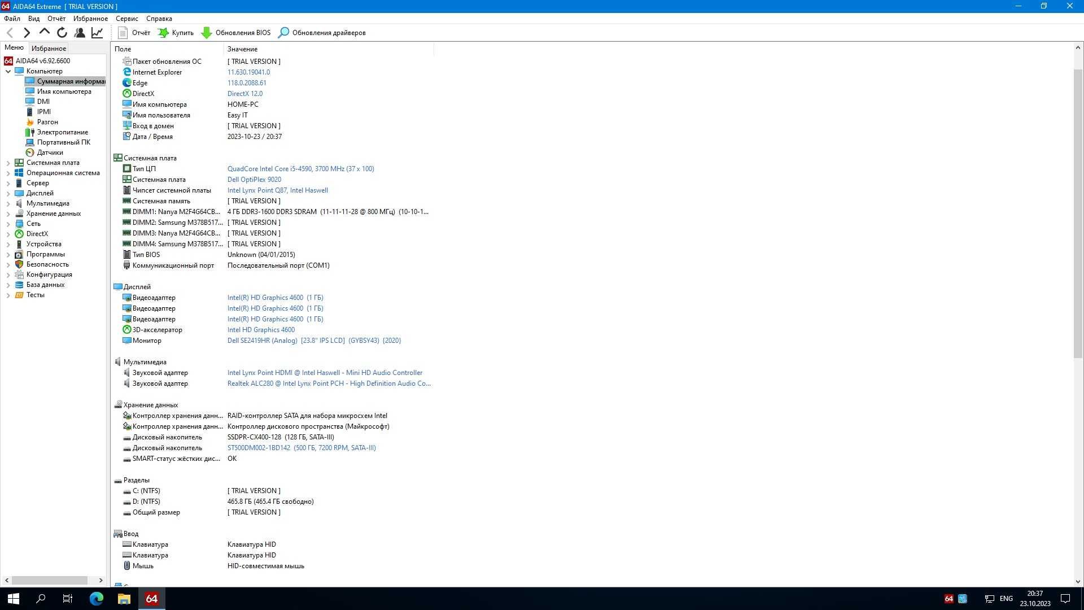Open the notification center icon

click(x=1065, y=599)
